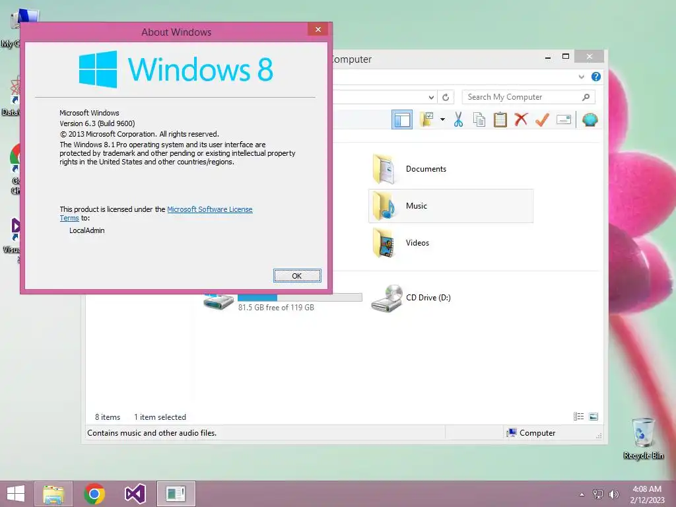Open the volume speaker tray icon

tap(613, 494)
